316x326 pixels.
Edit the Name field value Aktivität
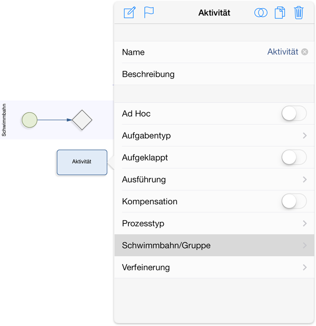(283, 52)
